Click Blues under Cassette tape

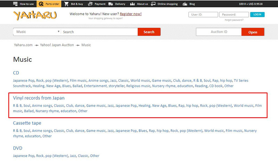(143, 131)
